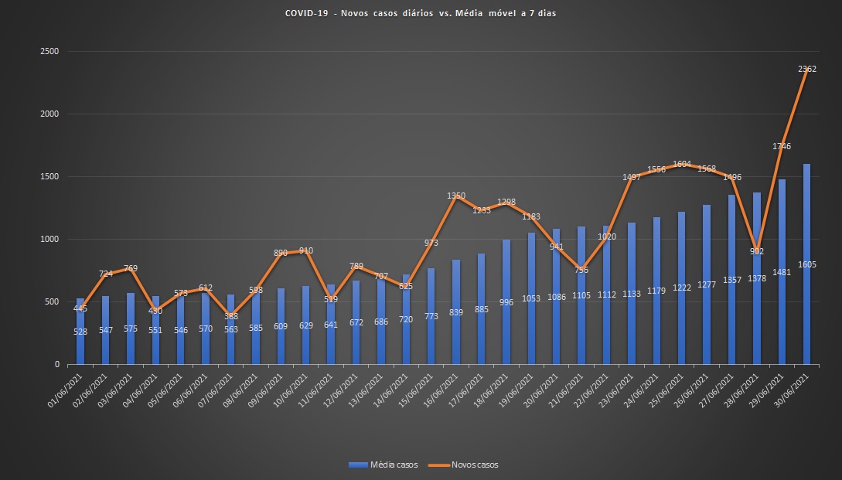Screen dimensions: 842x480
Task: Select the 2500 value on vertical axis
Action: coord(51,52)
